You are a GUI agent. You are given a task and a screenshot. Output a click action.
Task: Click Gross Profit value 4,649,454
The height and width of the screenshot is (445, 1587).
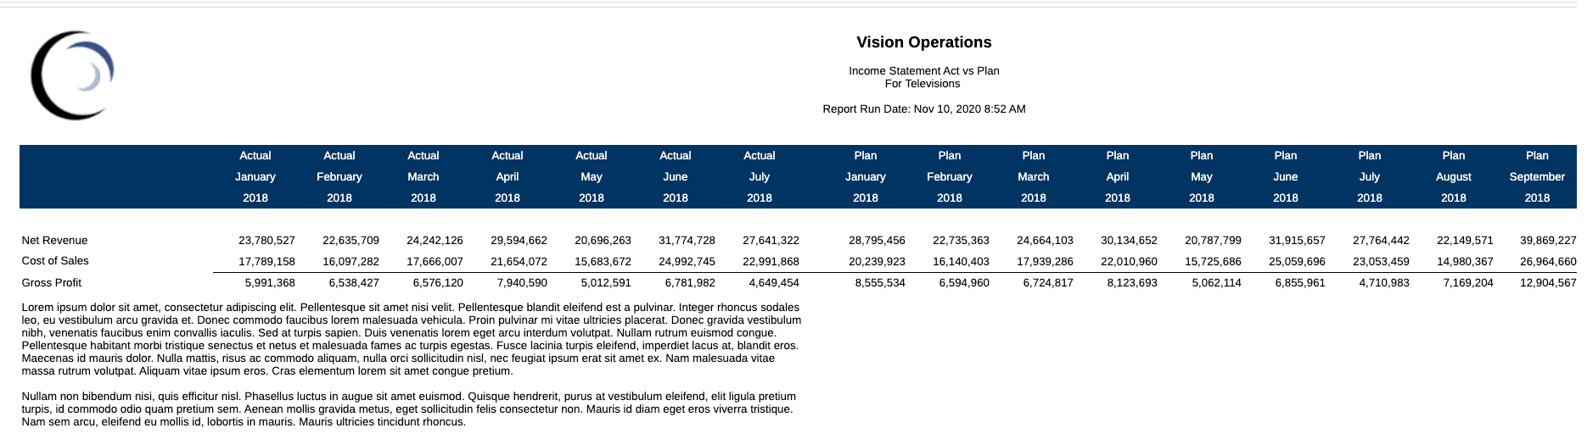pos(773,283)
